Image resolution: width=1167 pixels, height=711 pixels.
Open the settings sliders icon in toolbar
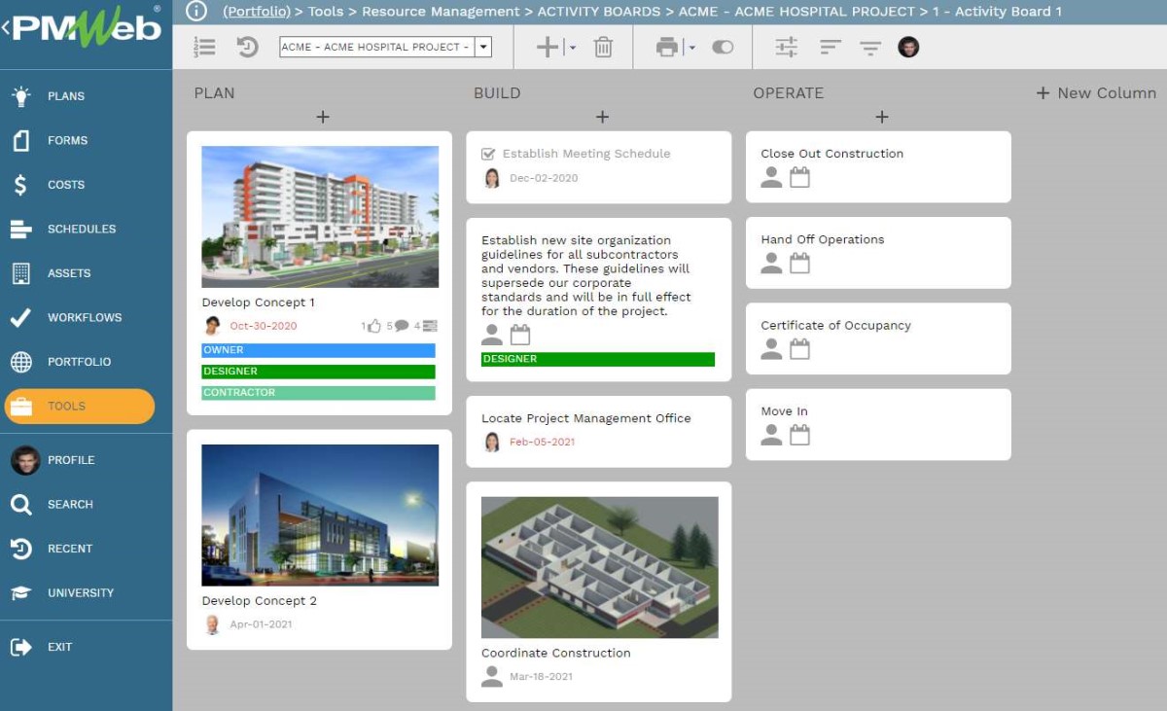(x=786, y=47)
